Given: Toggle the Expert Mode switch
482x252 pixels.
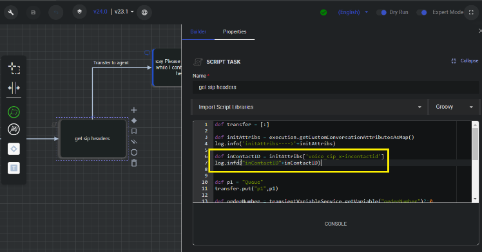Looking at the screenshot, I should (x=422, y=12).
